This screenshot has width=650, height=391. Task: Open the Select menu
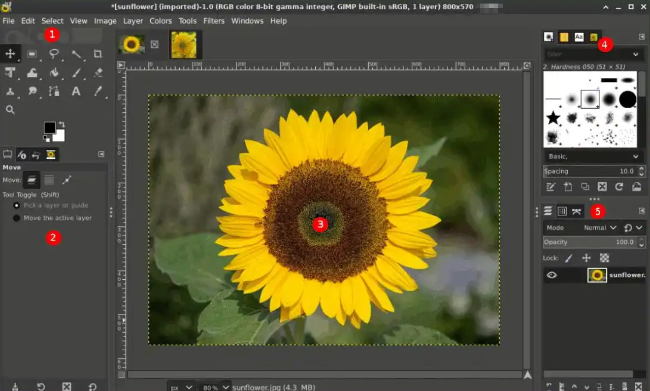tap(52, 21)
